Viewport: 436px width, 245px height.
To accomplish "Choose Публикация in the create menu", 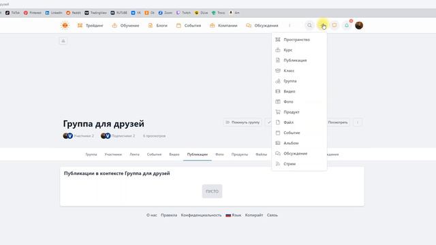I will click(x=299, y=61).
